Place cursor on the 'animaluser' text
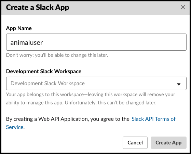 (x=27, y=42)
